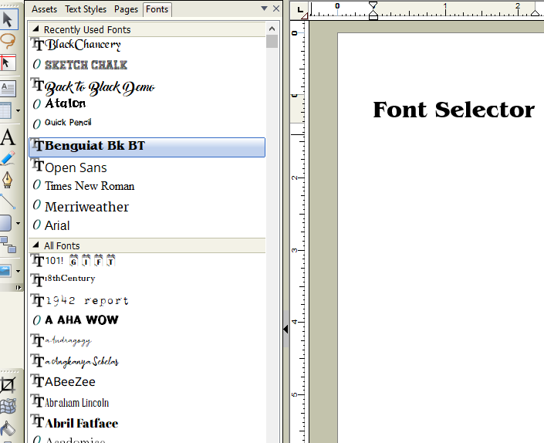Open the panel options dropdown arrow
This screenshot has width=544, height=443.
265,9
